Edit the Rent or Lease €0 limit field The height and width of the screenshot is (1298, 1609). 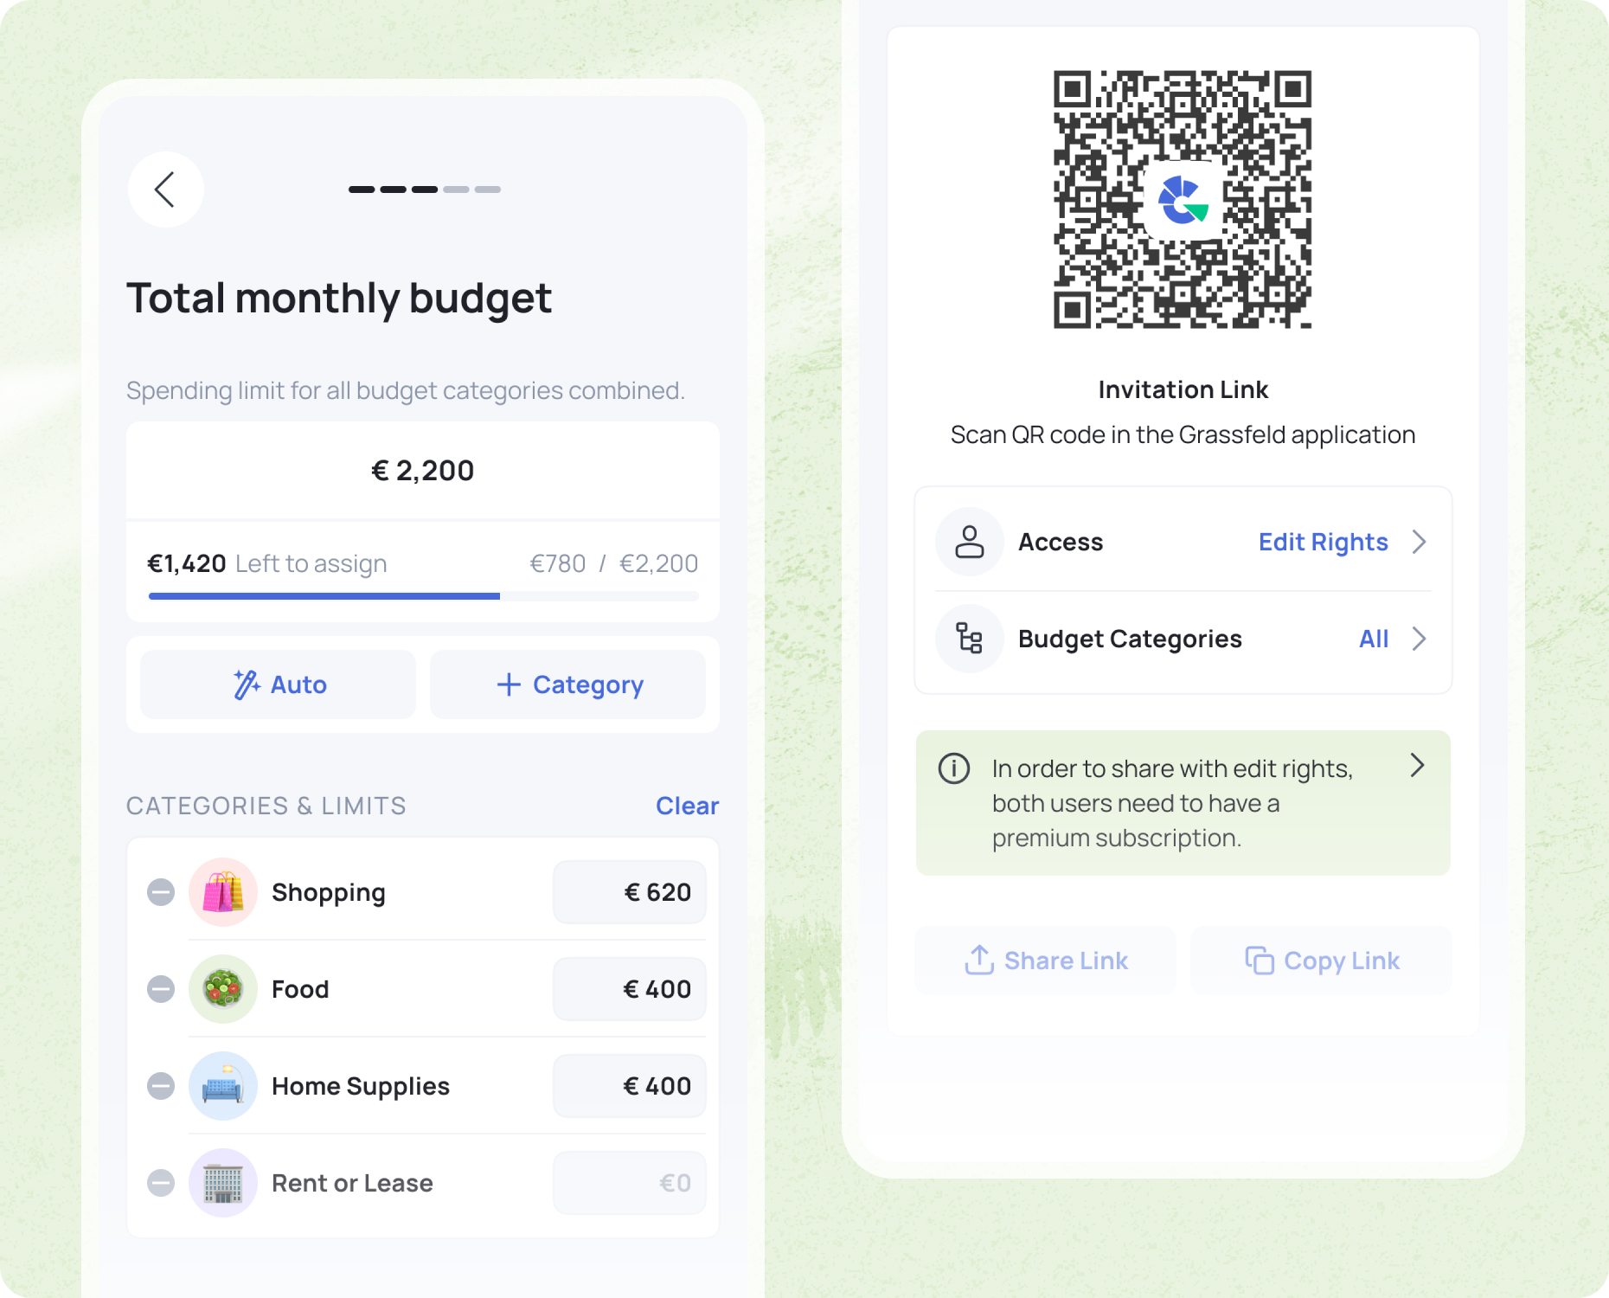630,1183
